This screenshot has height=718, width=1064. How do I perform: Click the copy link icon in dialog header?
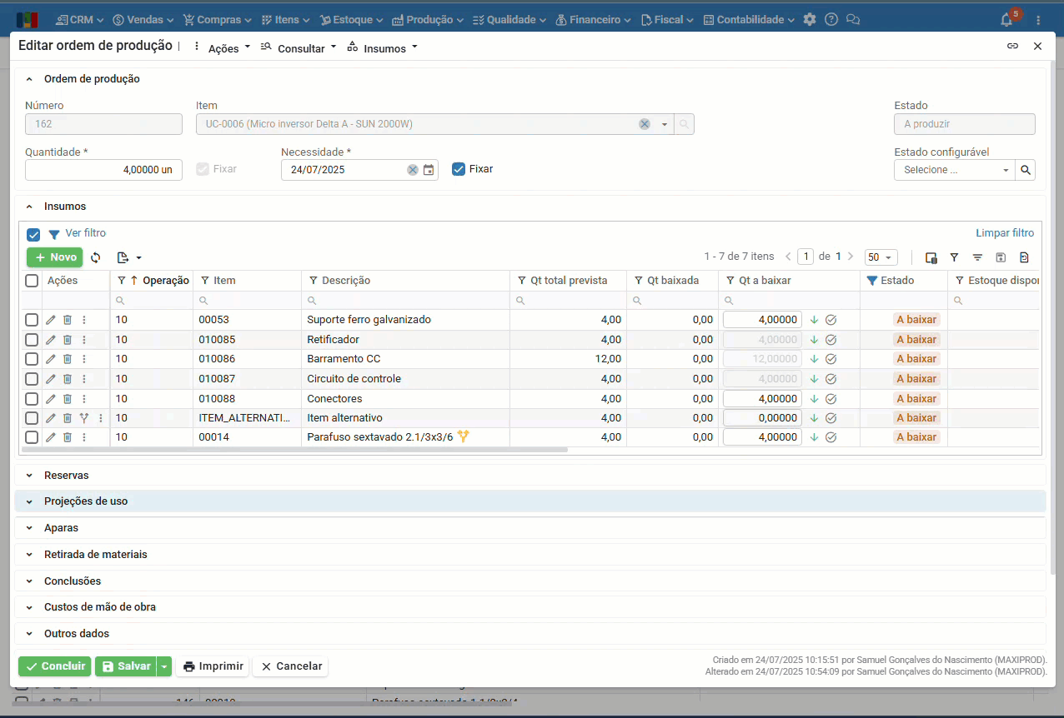(x=1012, y=47)
